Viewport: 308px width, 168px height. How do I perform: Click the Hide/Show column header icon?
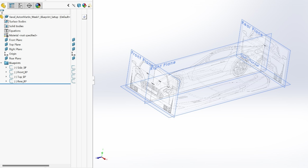(73, 5)
